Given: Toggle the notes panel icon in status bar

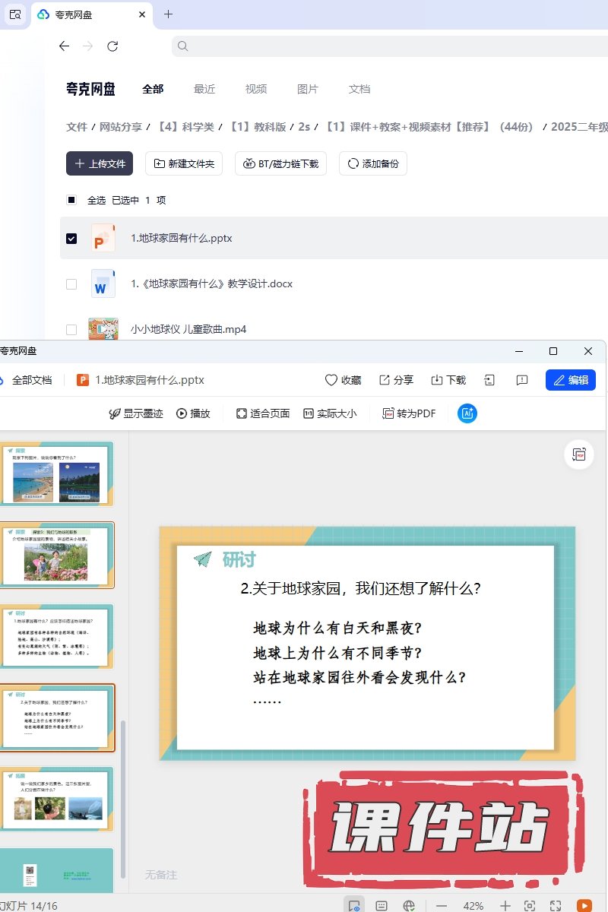Looking at the screenshot, I should 382,906.
